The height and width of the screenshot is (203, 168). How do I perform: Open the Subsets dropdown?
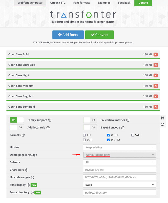[120, 162]
